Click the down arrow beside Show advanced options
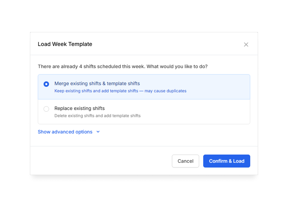288x207 pixels. (x=98, y=132)
